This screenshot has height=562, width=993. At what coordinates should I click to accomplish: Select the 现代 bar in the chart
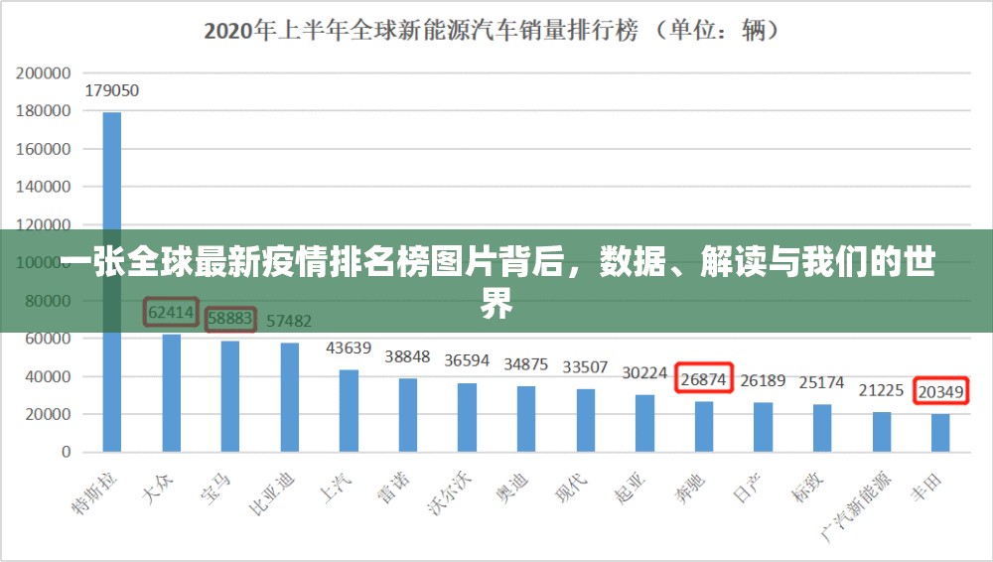click(x=586, y=420)
